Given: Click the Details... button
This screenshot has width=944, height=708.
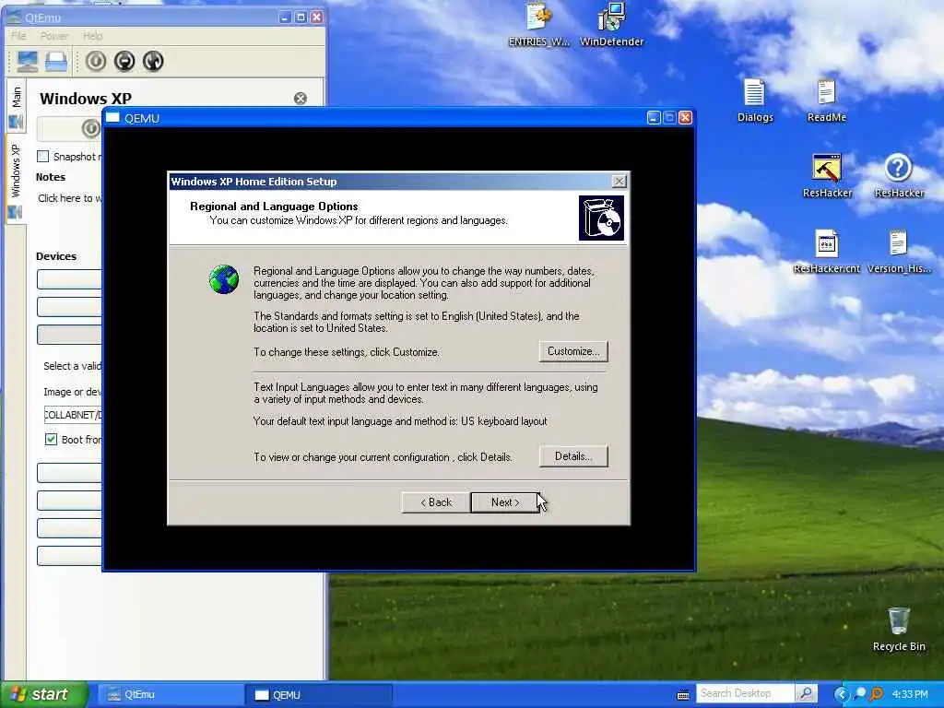Looking at the screenshot, I should click(573, 456).
